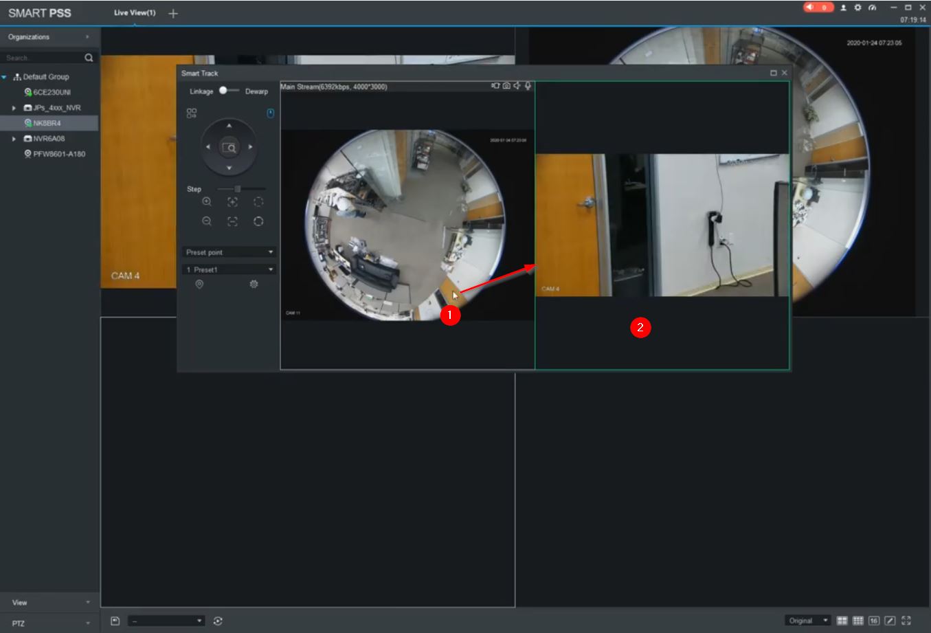The image size is (931, 633).
Task: Open the Original aspect ratio dropdown
Action: tap(807, 621)
